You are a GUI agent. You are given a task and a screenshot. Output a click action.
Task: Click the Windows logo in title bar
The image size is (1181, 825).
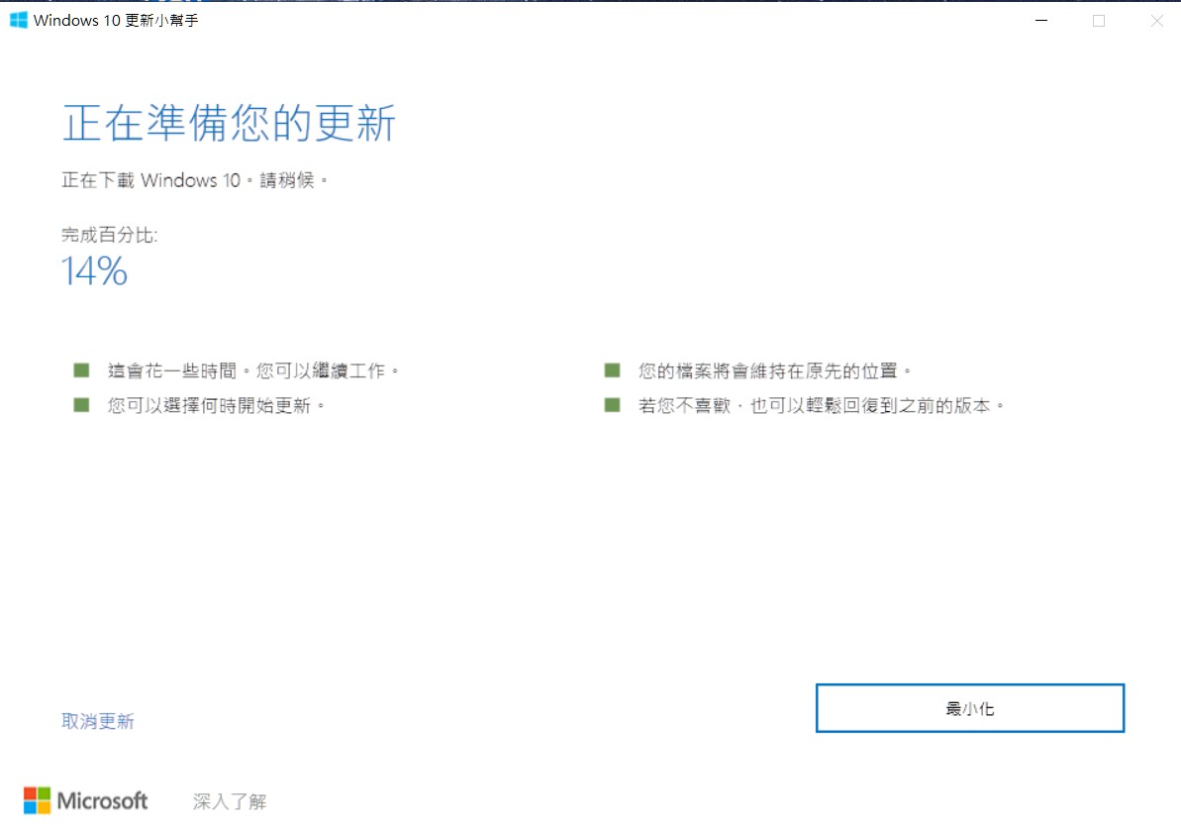tap(19, 21)
